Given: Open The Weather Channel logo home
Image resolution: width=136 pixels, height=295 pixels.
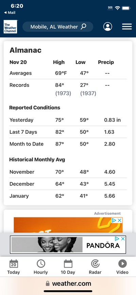Looking at the screenshot, I should click(10, 27).
